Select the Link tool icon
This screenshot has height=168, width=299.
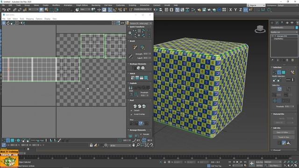point(14,10)
